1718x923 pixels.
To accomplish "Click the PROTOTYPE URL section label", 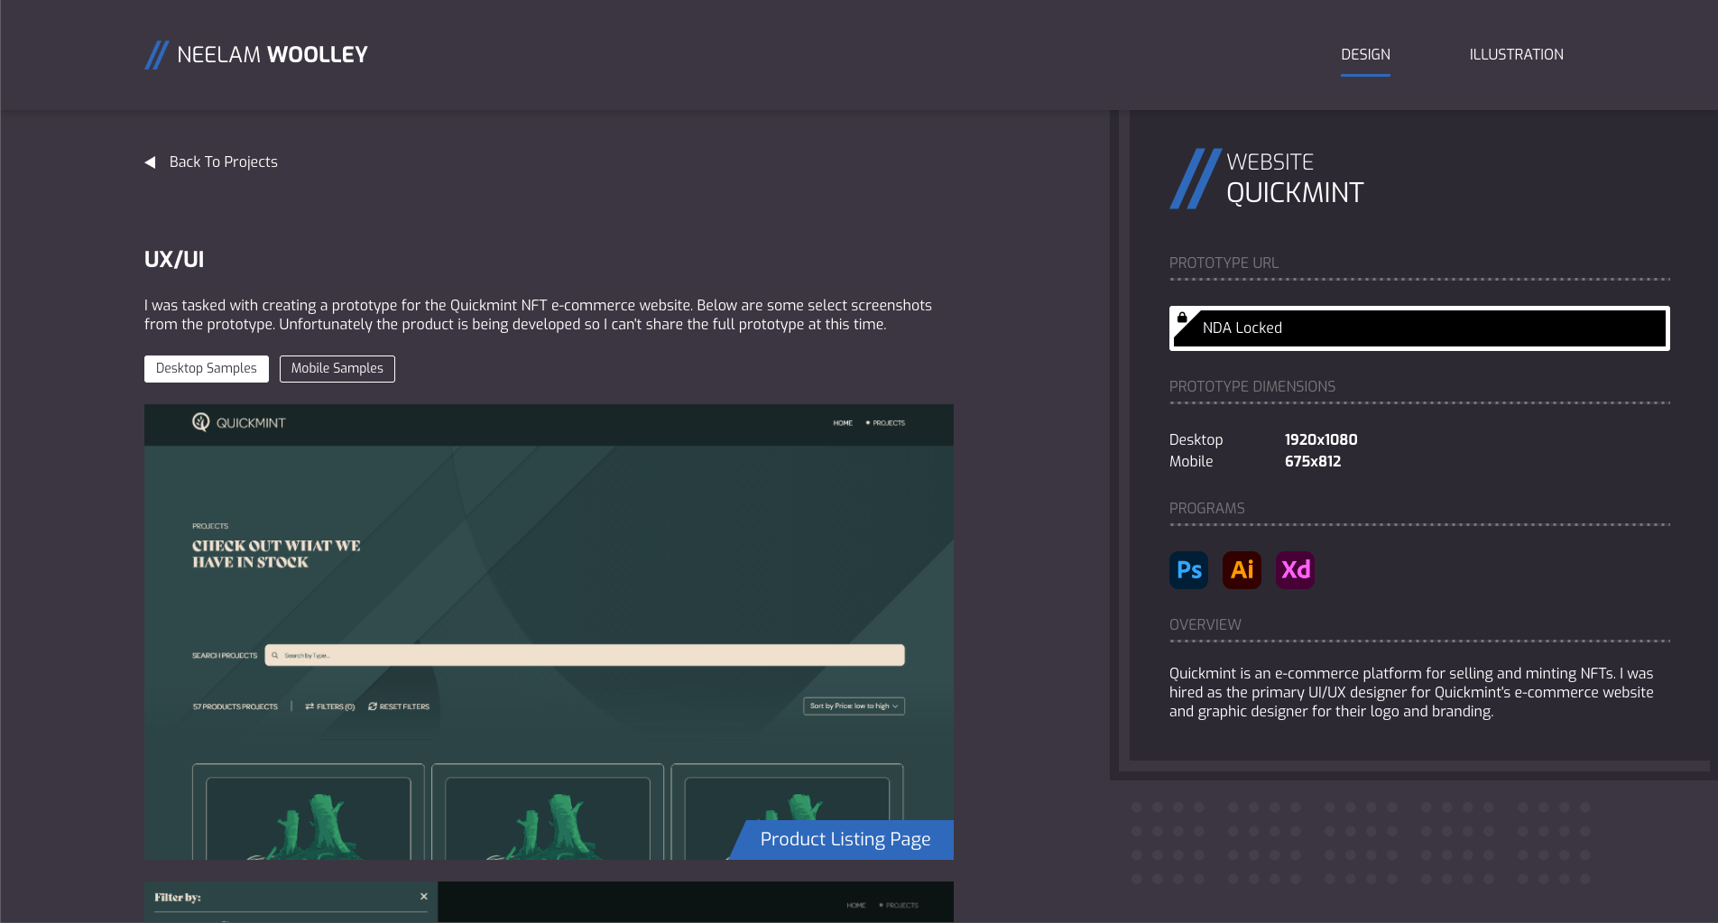I will point(1224,263).
